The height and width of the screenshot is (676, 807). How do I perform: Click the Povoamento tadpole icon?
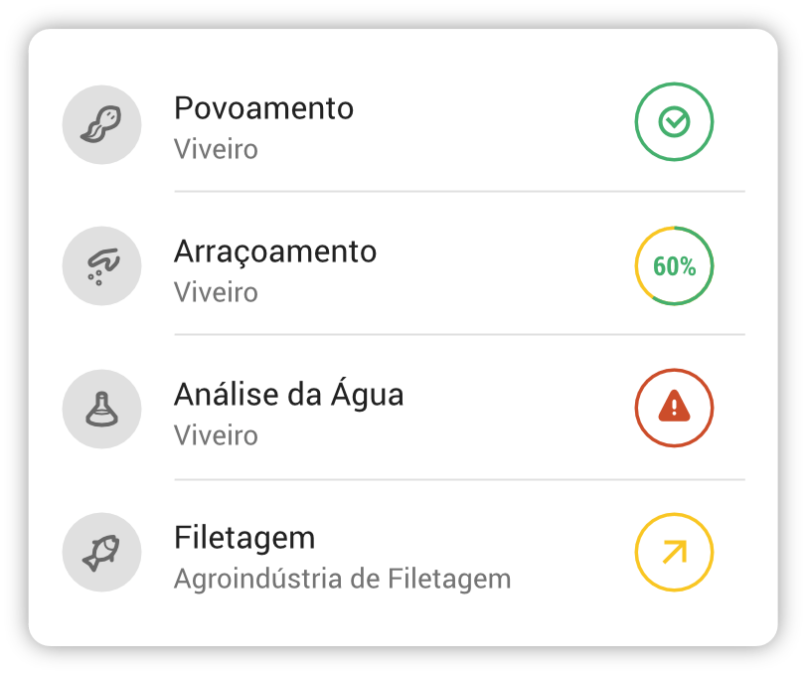click(102, 123)
